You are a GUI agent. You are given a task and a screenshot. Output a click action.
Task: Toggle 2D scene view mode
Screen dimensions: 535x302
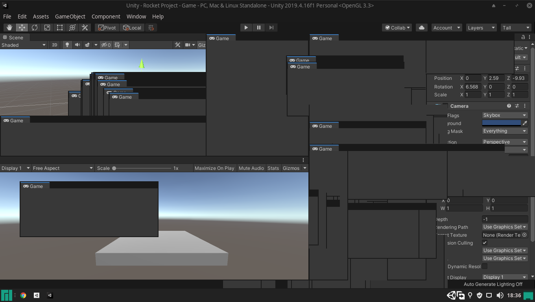point(55,45)
